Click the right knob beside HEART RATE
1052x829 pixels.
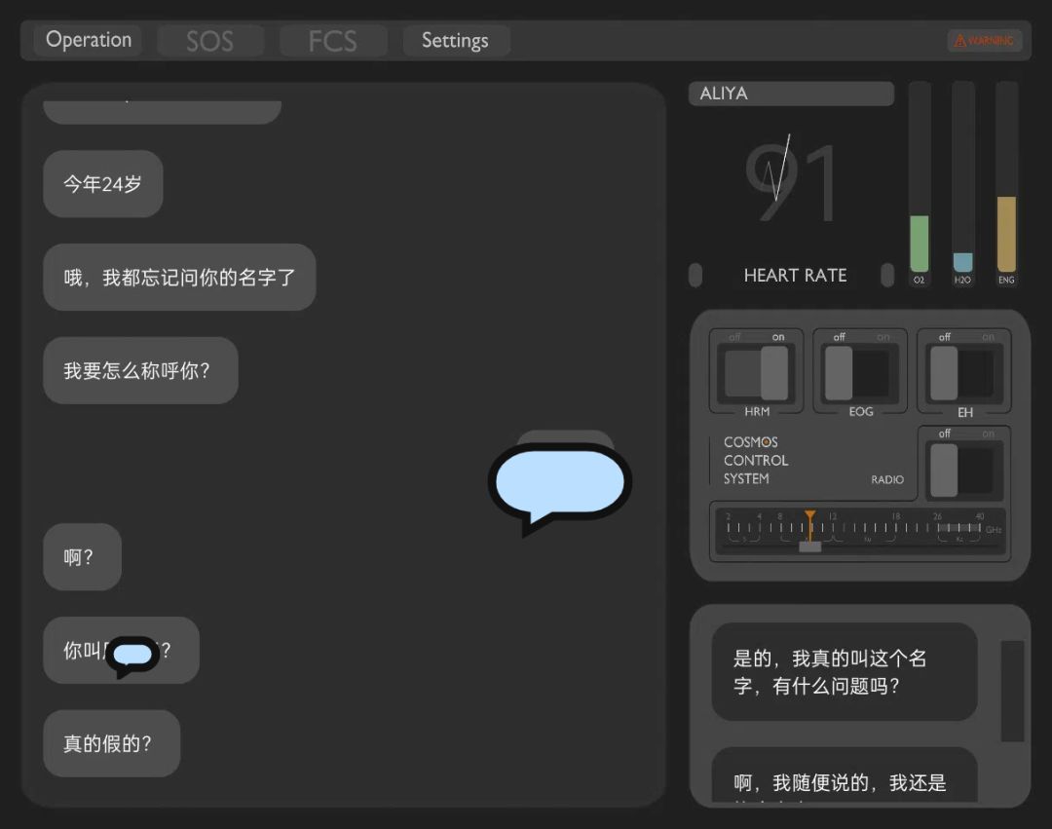coord(887,275)
